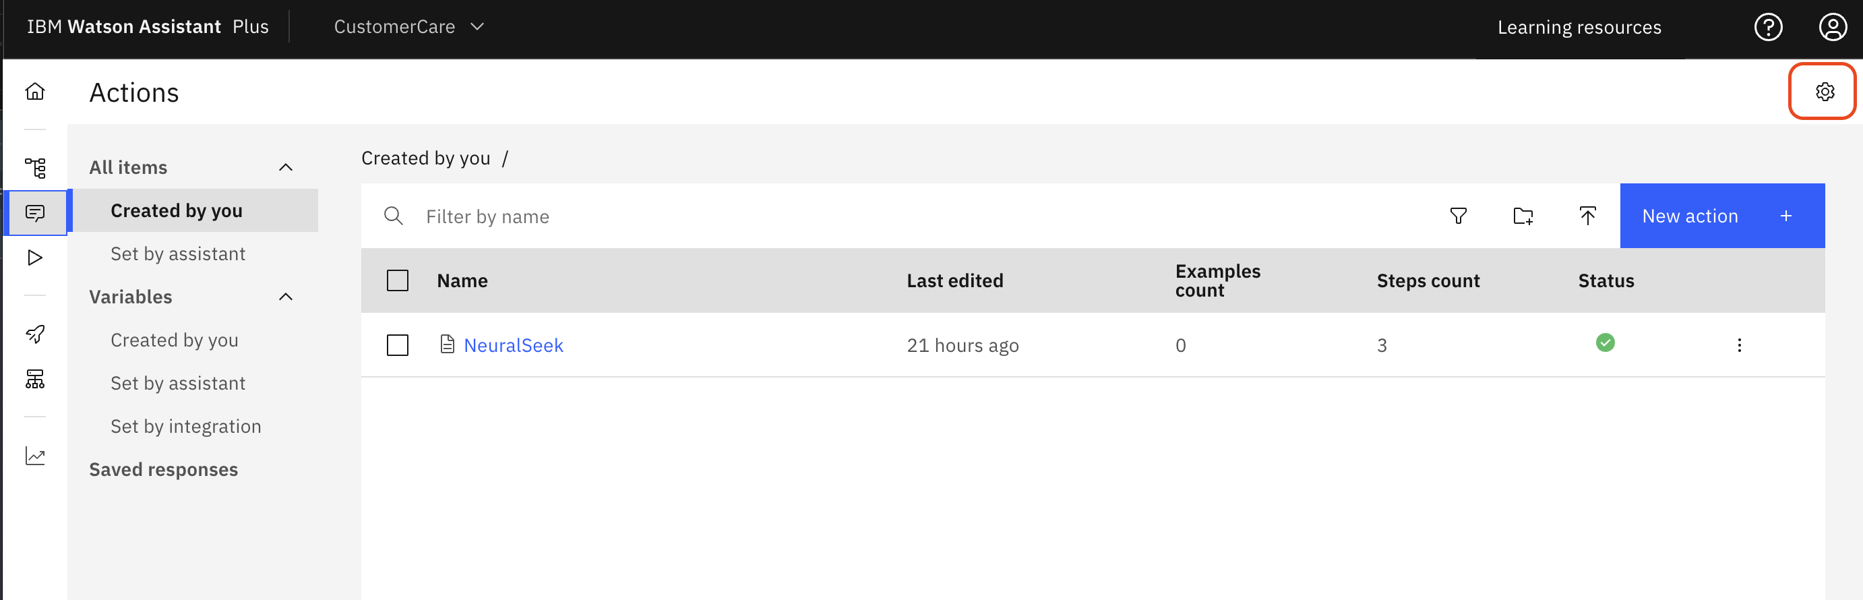Open the NeuralSeek action link
The image size is (1863, 600).
click(513, 345)
